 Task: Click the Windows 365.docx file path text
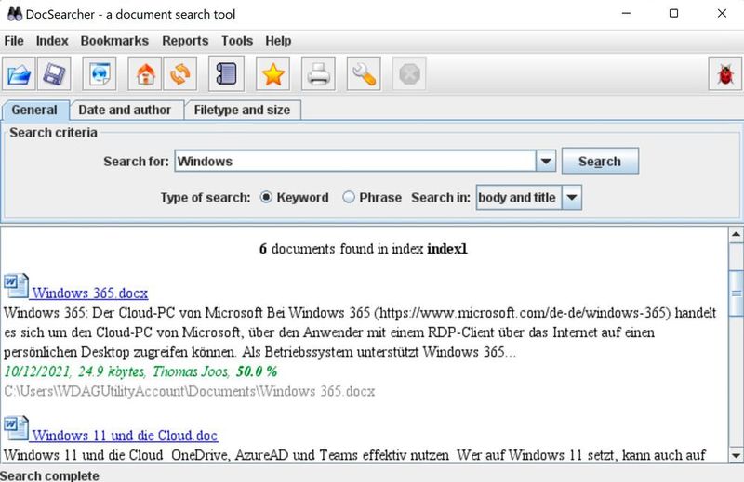click(x=190, y=391)
